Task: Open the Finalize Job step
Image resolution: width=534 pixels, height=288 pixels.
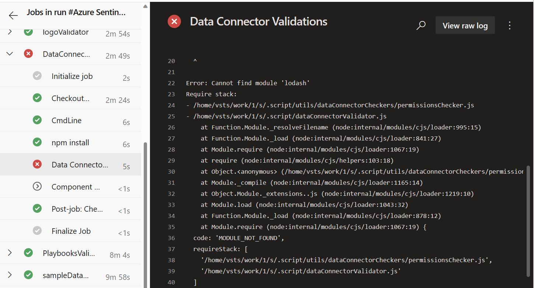Action: [71, 231]
